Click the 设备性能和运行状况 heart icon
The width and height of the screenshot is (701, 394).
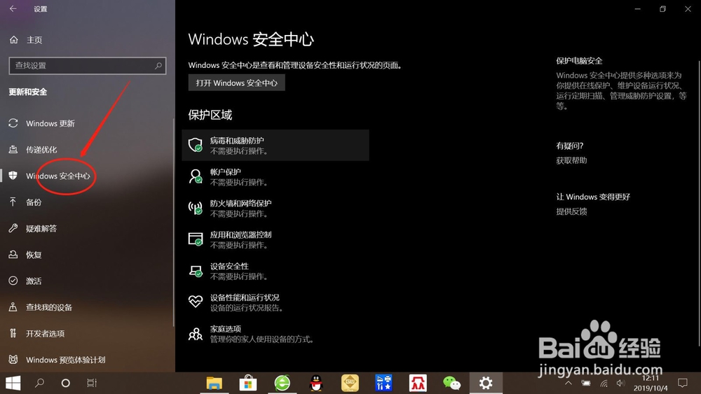pyautogui.click(x=196, y=302)
